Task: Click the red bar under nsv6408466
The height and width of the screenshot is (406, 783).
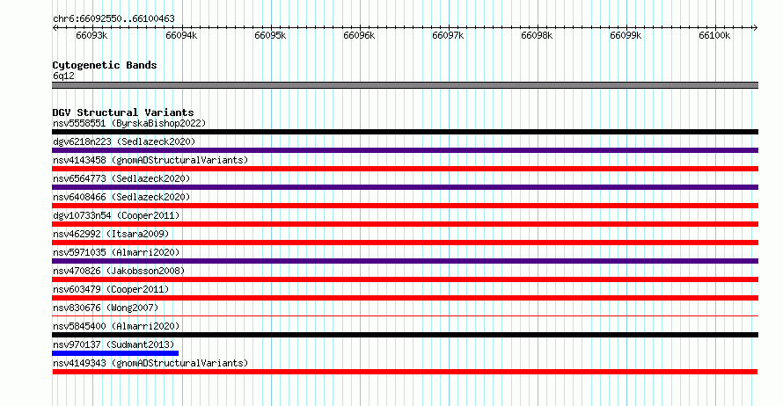Action: (x=405, y=206)
